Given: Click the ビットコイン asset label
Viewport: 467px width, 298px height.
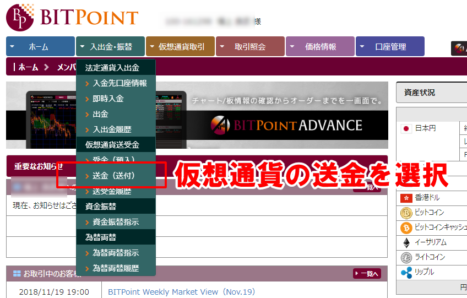Looking at the screenshot, I should pyautogui.click(x=429, y=213).
